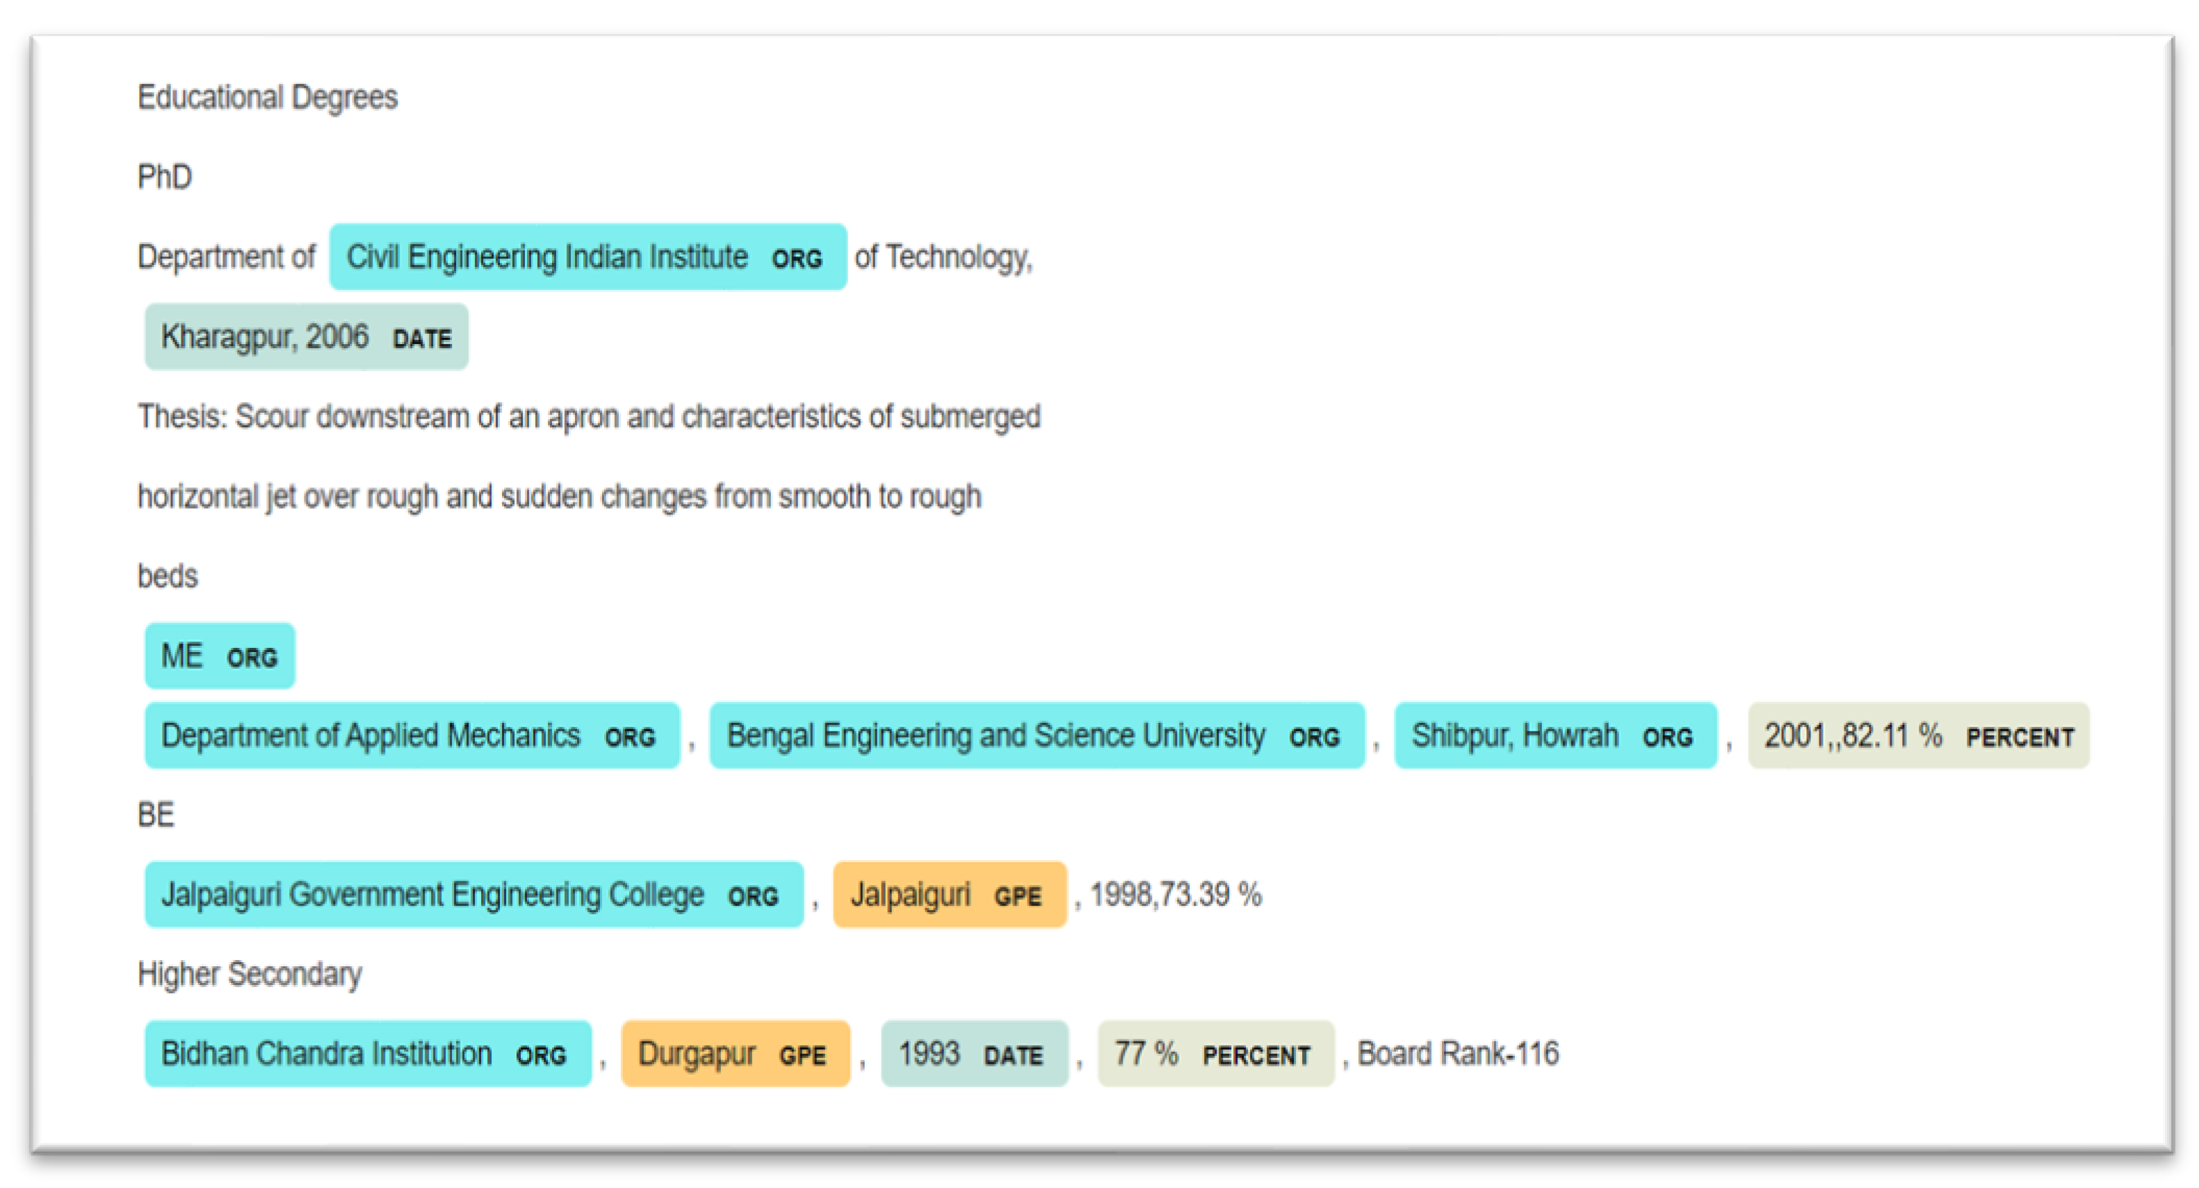Image resolution: width=2199 pixels, height=1188 pixels.
Task: Click the 'Durgapur' GPE entity
Action: (735, 1054)
